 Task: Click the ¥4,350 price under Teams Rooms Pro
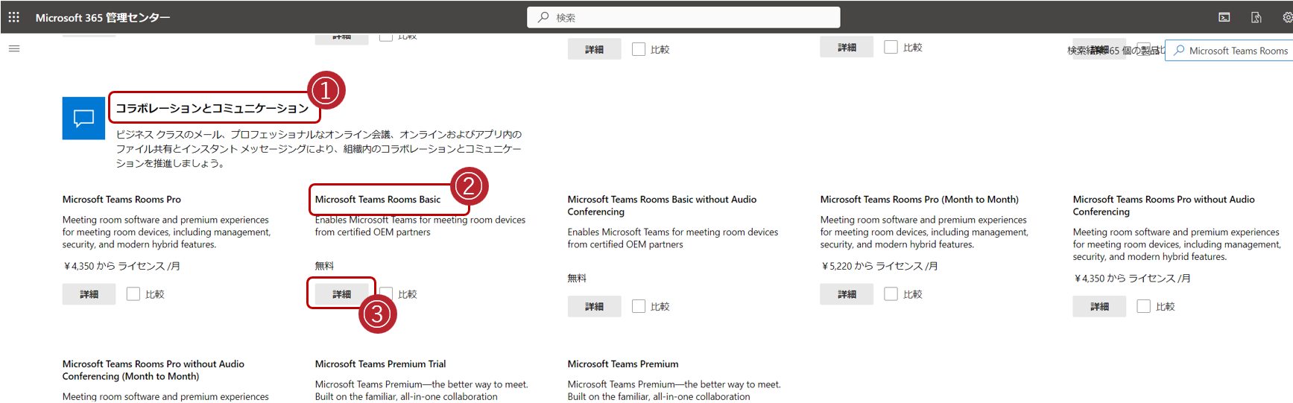click(x=121, y=266)
